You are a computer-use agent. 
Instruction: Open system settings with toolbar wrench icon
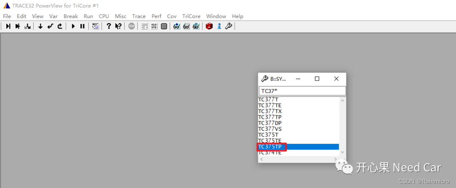click(x=228, y=27)
